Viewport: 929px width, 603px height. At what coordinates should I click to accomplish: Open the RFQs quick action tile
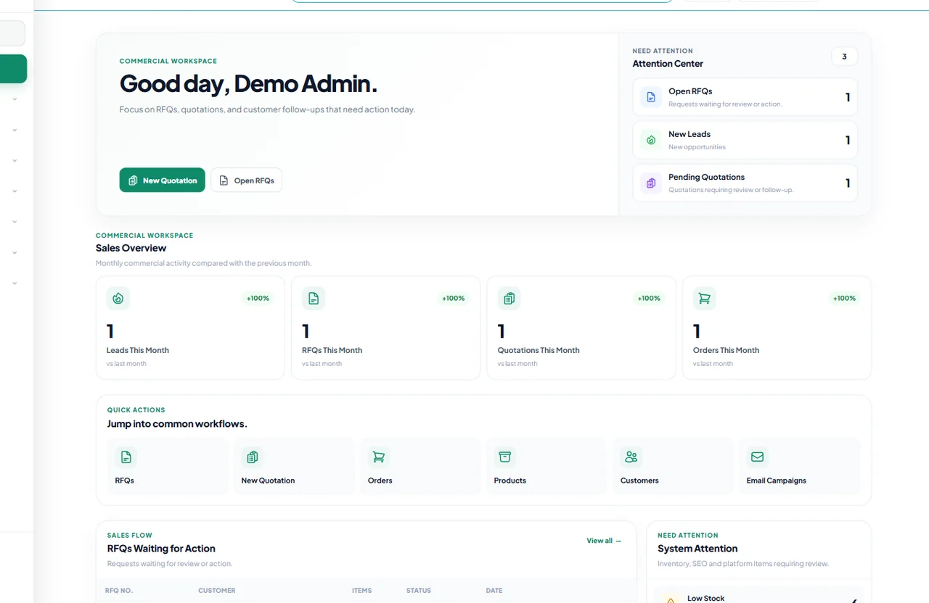tap(168, 466)
